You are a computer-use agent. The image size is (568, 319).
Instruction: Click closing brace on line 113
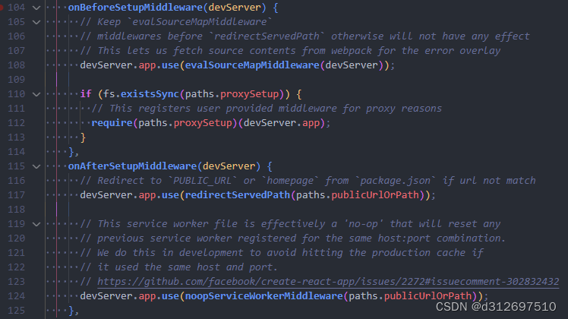(x=83, y=137)
